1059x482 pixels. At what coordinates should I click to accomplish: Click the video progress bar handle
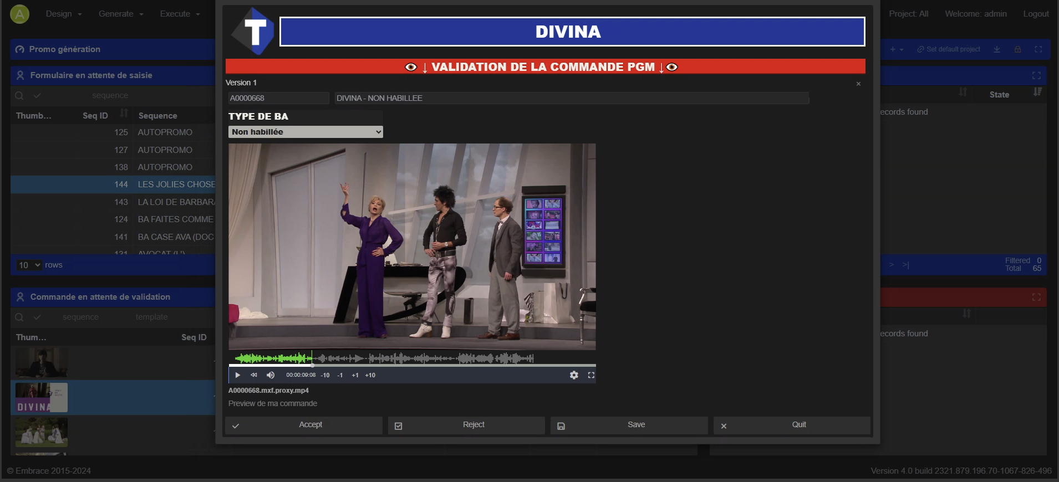pos(312,366)
